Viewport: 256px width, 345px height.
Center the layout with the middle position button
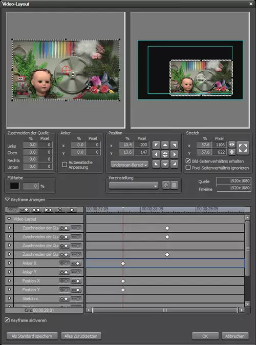[165, 154]
